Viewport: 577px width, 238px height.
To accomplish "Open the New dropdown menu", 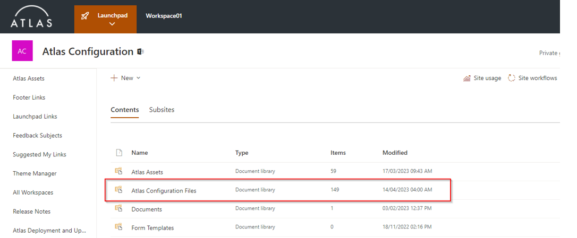I will (x=126, y=78).
